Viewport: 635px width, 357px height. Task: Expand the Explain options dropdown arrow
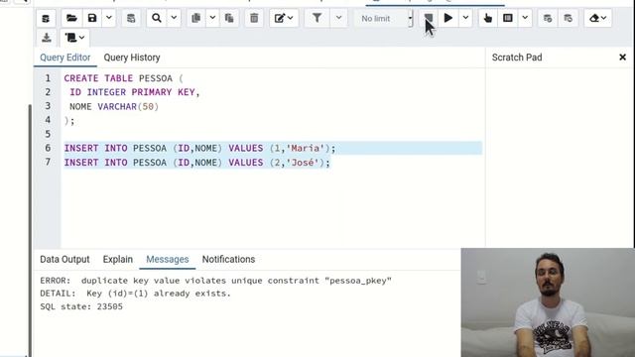pyautogui.click(x=525, y=18)
